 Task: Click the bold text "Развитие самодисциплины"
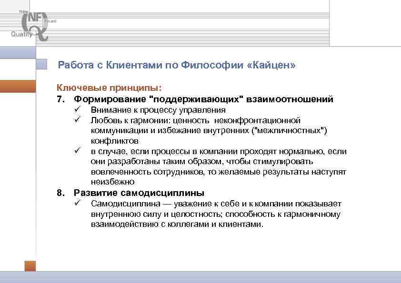137,193
